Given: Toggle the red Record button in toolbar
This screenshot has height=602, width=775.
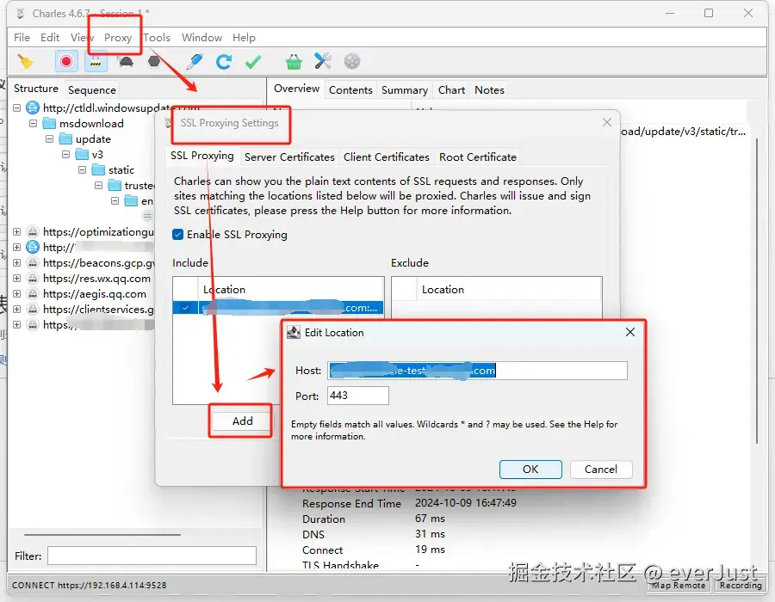Looking at the screenshot, I should pos(65,62).
